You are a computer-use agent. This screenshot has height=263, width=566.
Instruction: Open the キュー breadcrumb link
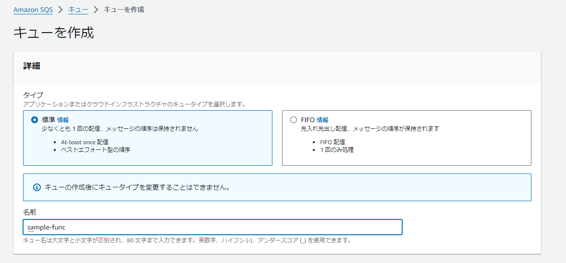(78, 10)
